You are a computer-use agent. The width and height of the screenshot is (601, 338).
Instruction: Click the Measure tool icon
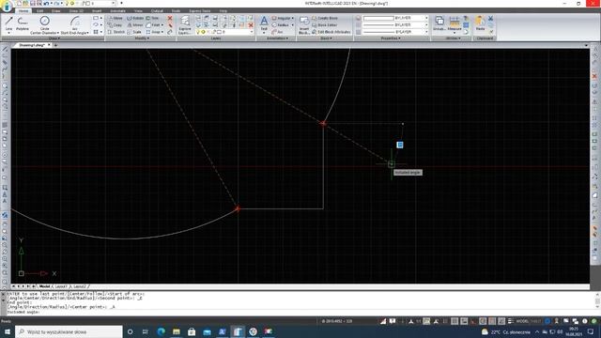(455, 23)
